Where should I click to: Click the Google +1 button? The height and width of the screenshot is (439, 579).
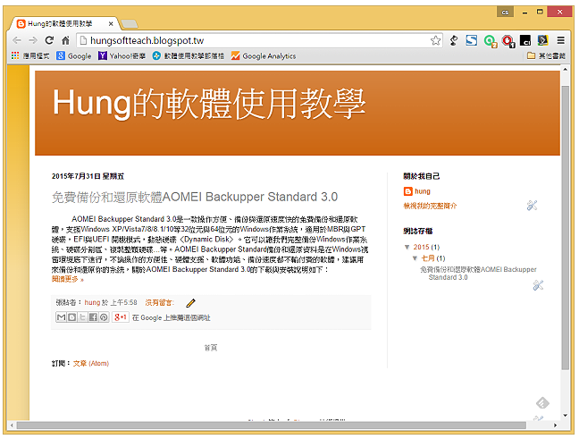click(121, 317)
